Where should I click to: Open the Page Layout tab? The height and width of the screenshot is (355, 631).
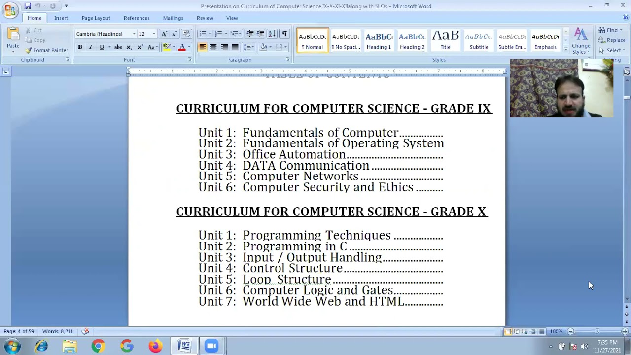[96, 18]
